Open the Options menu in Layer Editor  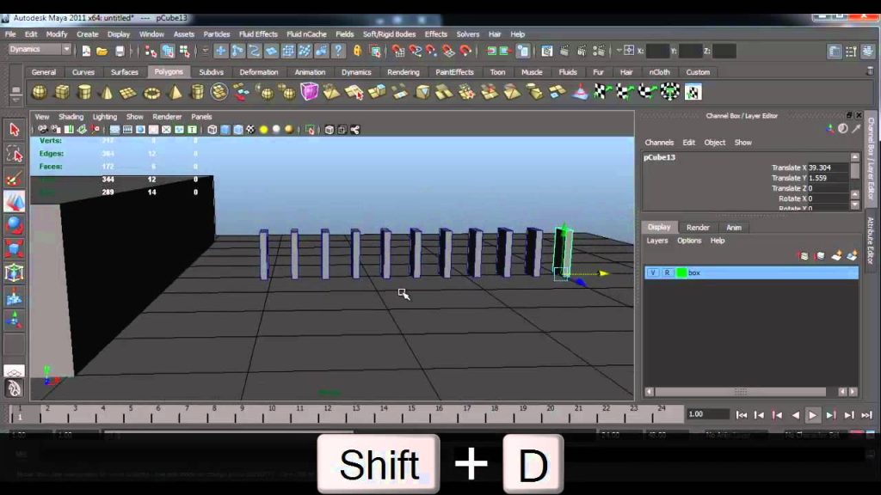click(689, 241)
